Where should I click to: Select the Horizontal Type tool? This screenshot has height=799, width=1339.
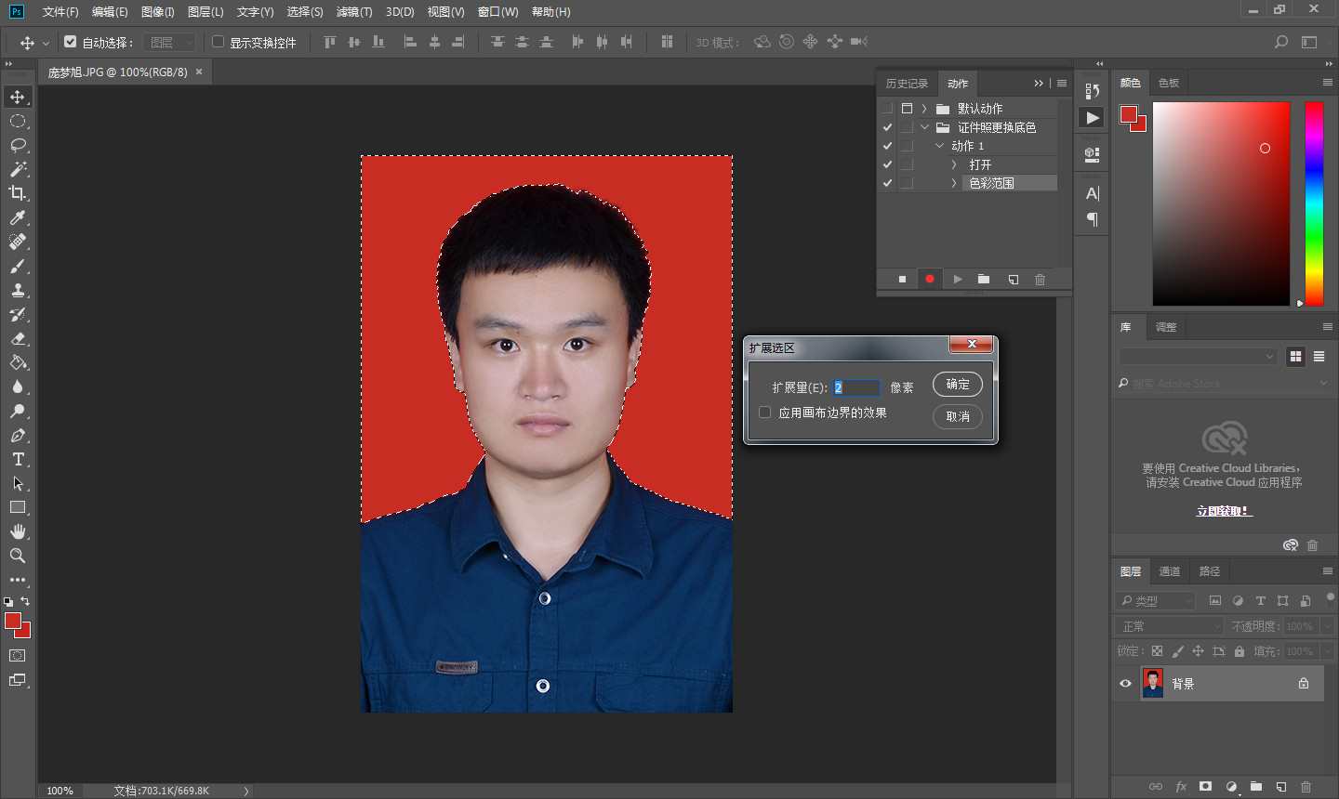18,459
